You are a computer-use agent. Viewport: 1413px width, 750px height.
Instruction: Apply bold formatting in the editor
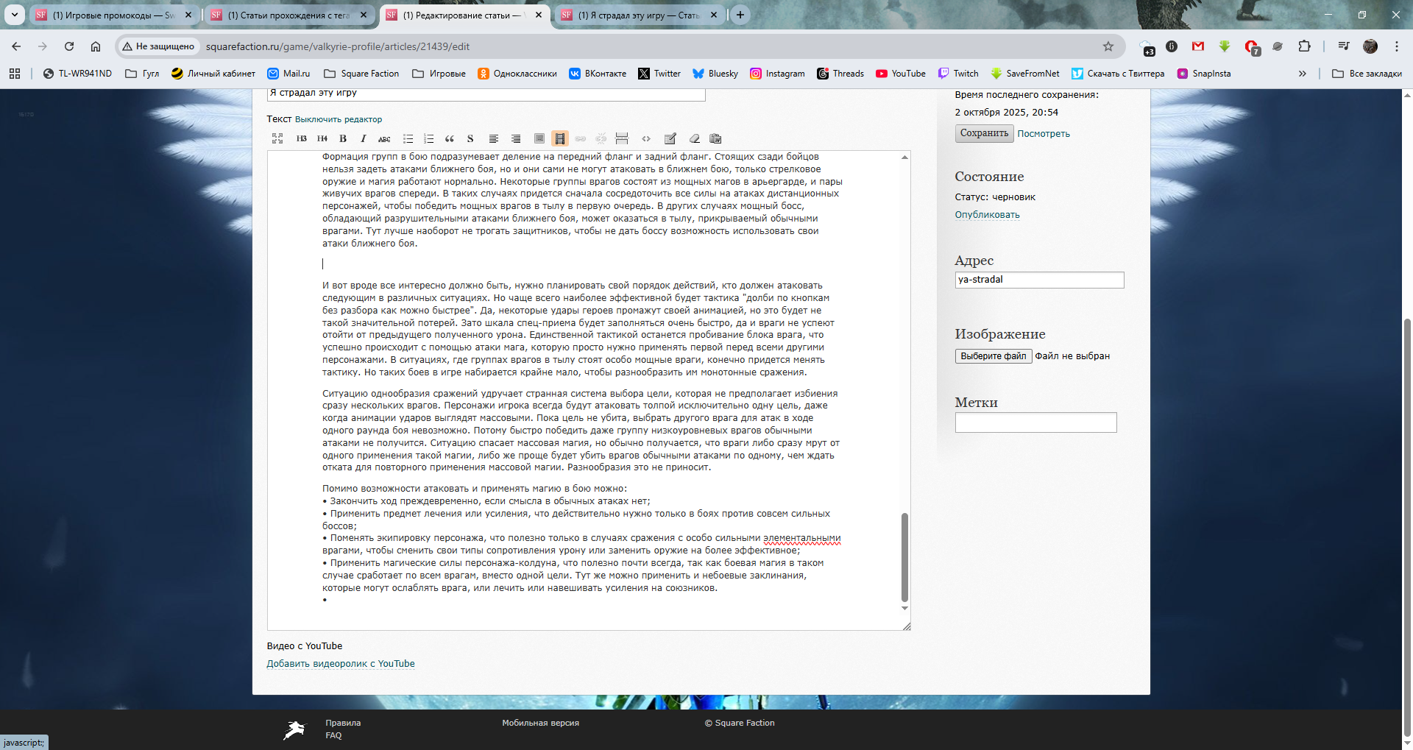point(343,138)
